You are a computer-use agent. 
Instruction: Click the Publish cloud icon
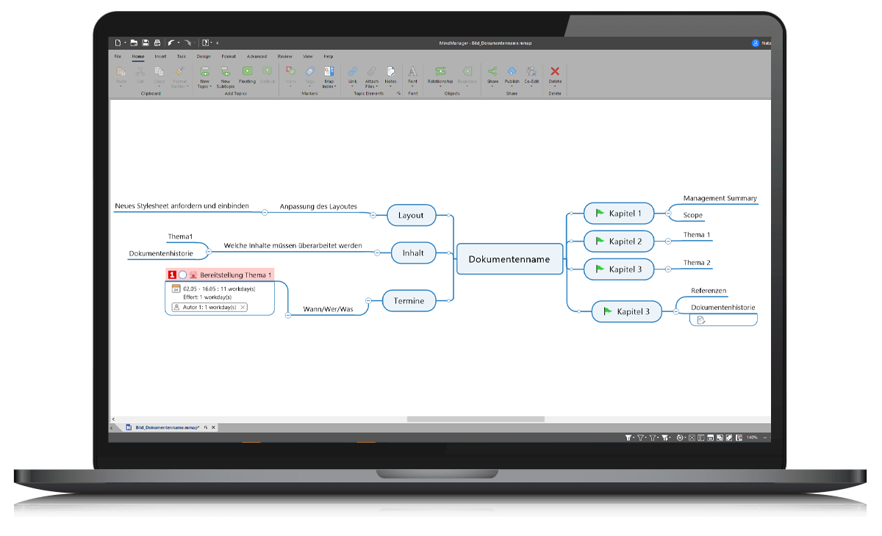pos(512,71)
